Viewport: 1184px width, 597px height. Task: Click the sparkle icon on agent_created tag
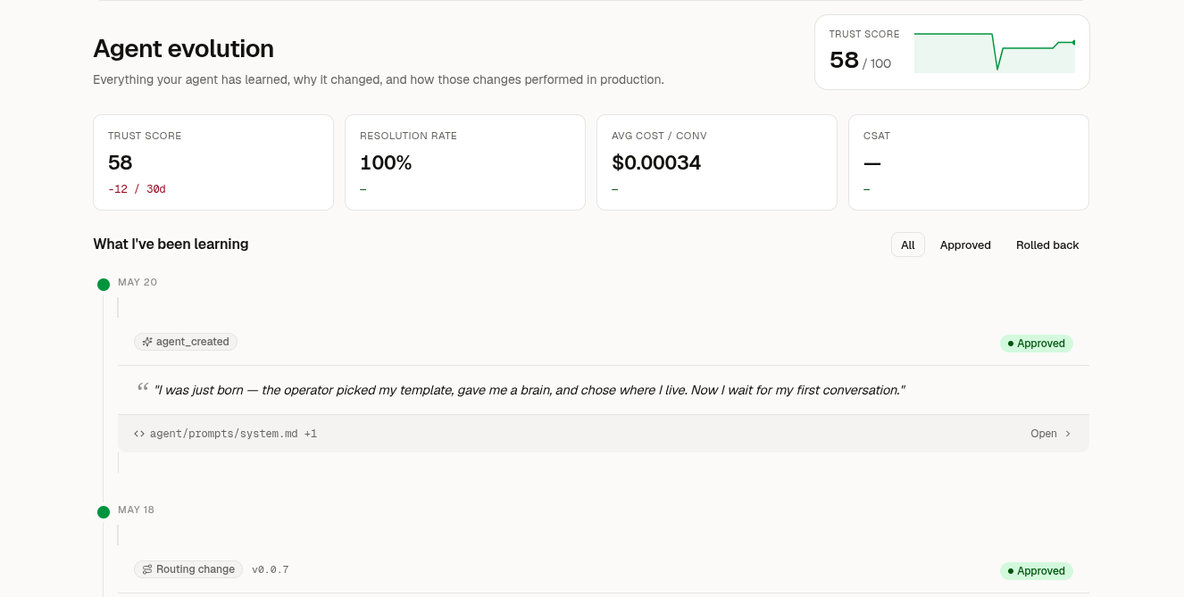pyautogui.click(x=147, y=342)
